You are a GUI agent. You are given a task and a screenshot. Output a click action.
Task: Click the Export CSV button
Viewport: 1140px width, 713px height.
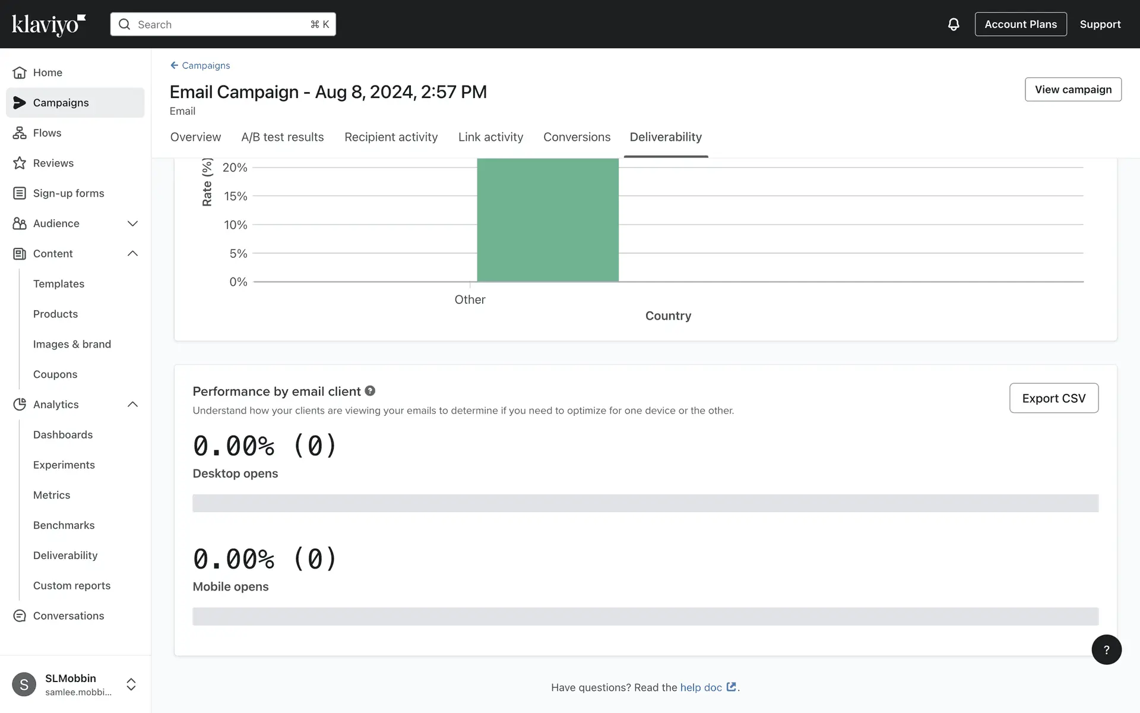(x=1053, y=398)
